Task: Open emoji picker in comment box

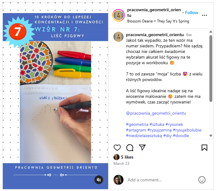Action: pos(202,180)
